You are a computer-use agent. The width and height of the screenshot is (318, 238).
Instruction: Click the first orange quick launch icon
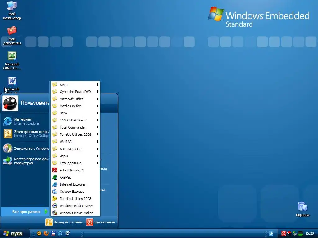(x=39, y=233)
